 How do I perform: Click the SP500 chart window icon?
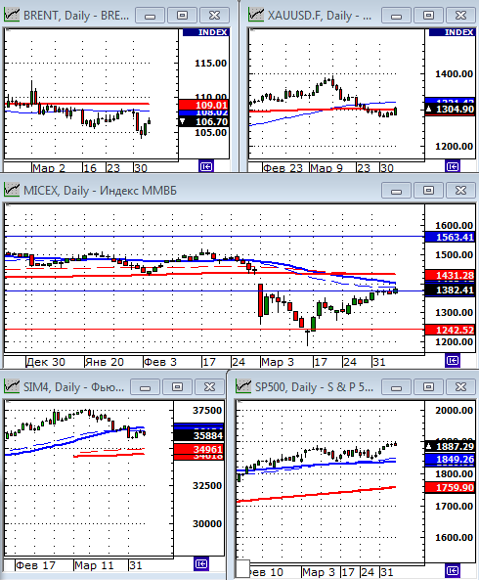tap(243, 387)
